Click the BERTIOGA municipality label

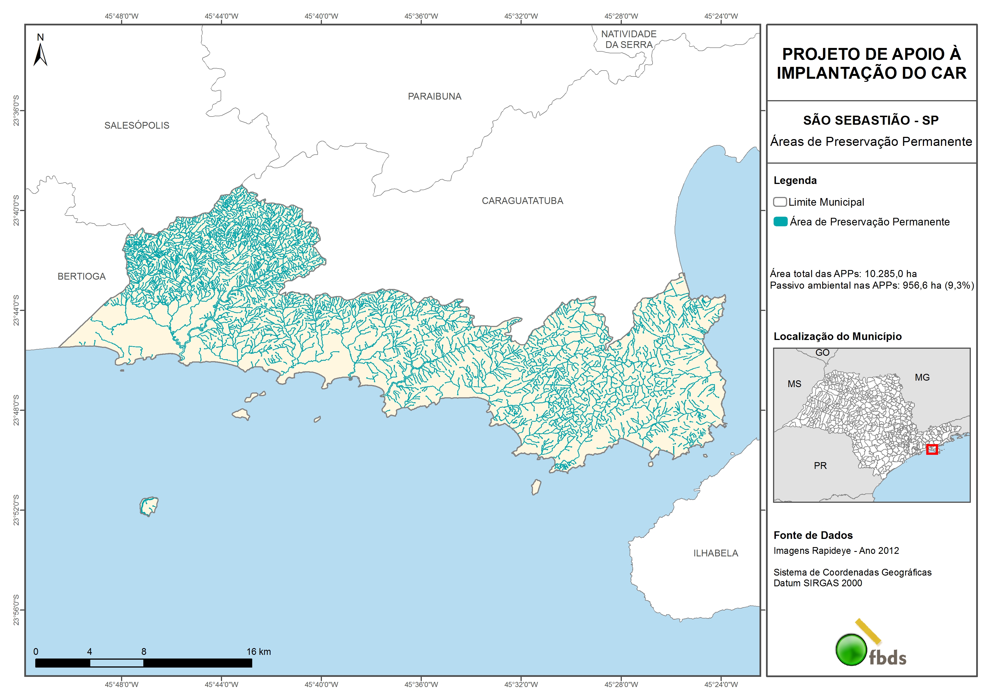[x=82, y=276]
